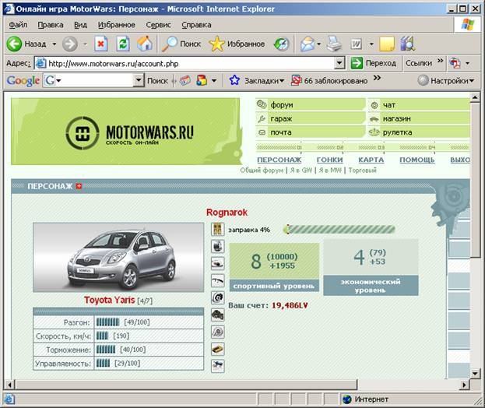Click the popup blocker 66 заблокировано icon
The width and height of the screenshot is (485, 408).
coord(296,80)
